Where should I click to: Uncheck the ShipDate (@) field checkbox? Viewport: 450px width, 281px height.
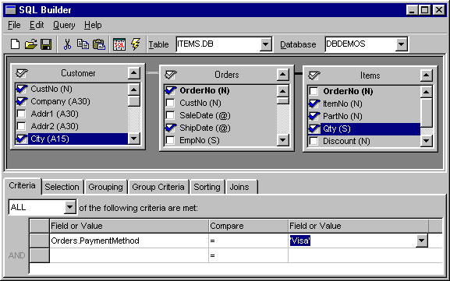[171, 128]
